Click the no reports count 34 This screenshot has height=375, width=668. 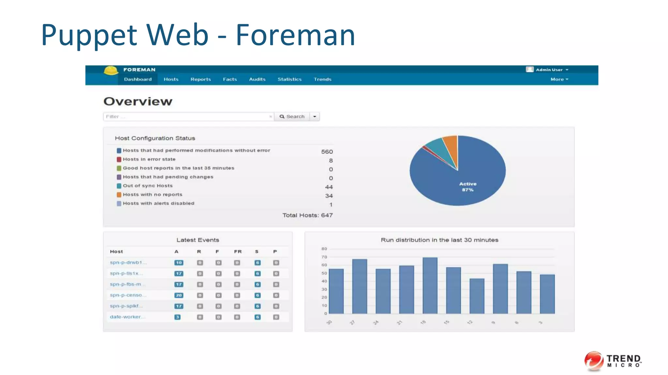pos(329,196)
